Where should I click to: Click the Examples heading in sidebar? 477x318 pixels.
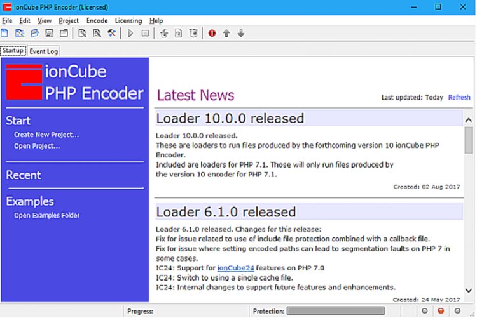coord(30,201)
